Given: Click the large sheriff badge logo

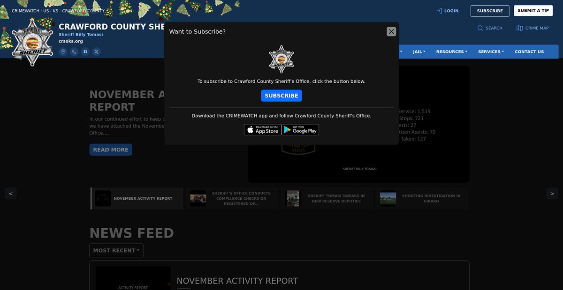Looking at the screenshot, I should [32, 42].
